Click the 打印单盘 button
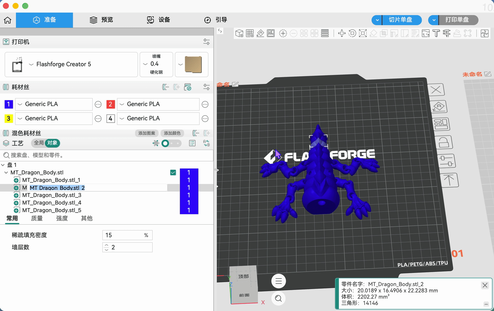 coord(458,20)
